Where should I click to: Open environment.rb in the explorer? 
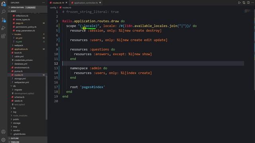pyautogui.click(x=22, y=68)
